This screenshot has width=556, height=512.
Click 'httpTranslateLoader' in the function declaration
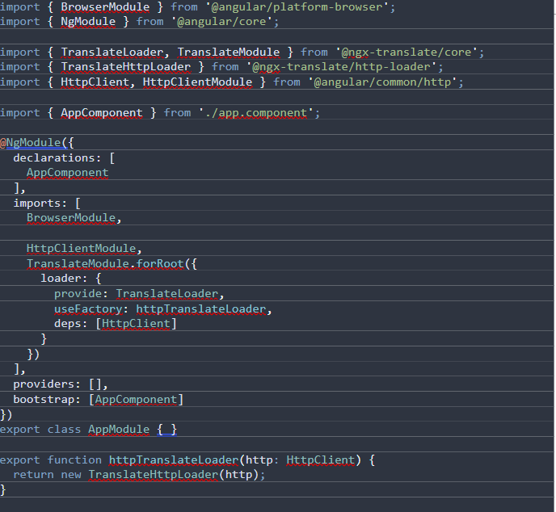point(174,460)
